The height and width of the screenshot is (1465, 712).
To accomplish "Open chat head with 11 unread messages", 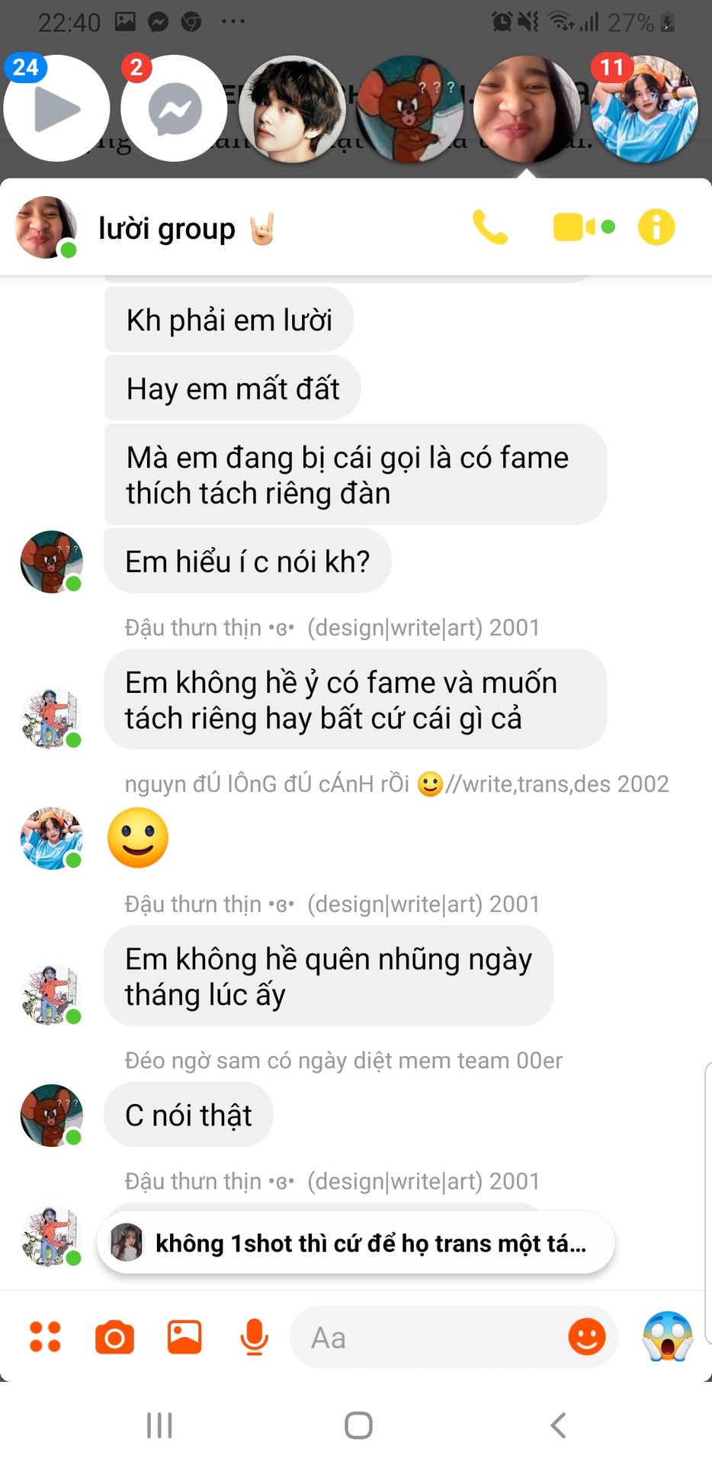I will [x=644, y=108].
